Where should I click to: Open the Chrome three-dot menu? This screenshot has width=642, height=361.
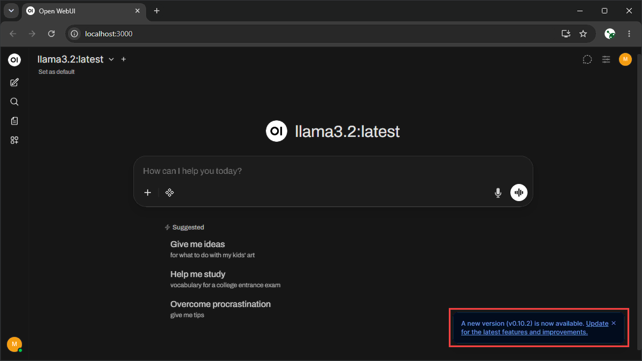[629, 34]
